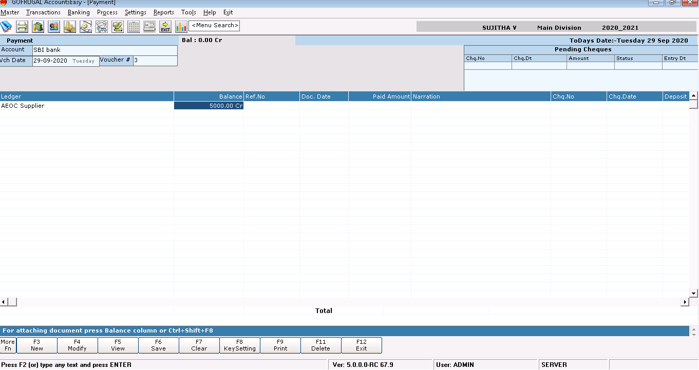Click the Menu Search box
Image resolution: width=699 pixels, height=370 pixels.
point(214,26)
